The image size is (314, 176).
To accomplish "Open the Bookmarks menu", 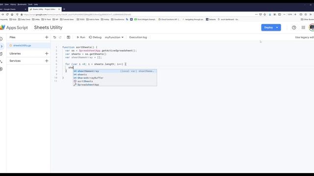I will click(x=22, y=4).
